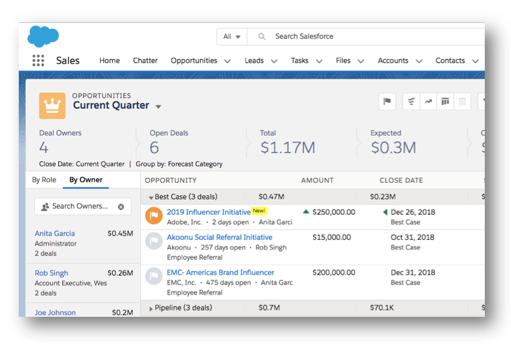Select Anita Garcia in the owner list

(x=55, y=233)
